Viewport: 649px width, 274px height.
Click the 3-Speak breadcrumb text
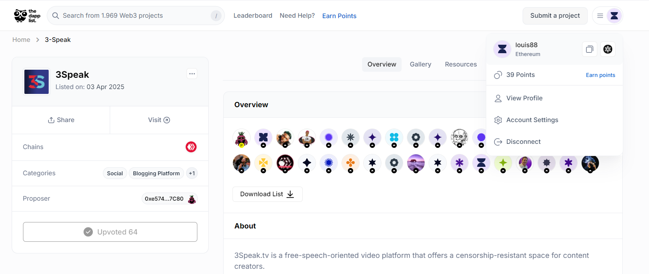[x=58, y=39]
